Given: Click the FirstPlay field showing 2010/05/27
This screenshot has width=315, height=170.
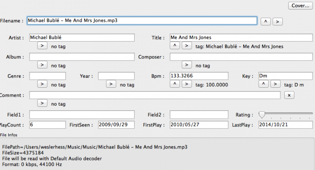Looking at the screenshot, I should (x=199, y=125).
